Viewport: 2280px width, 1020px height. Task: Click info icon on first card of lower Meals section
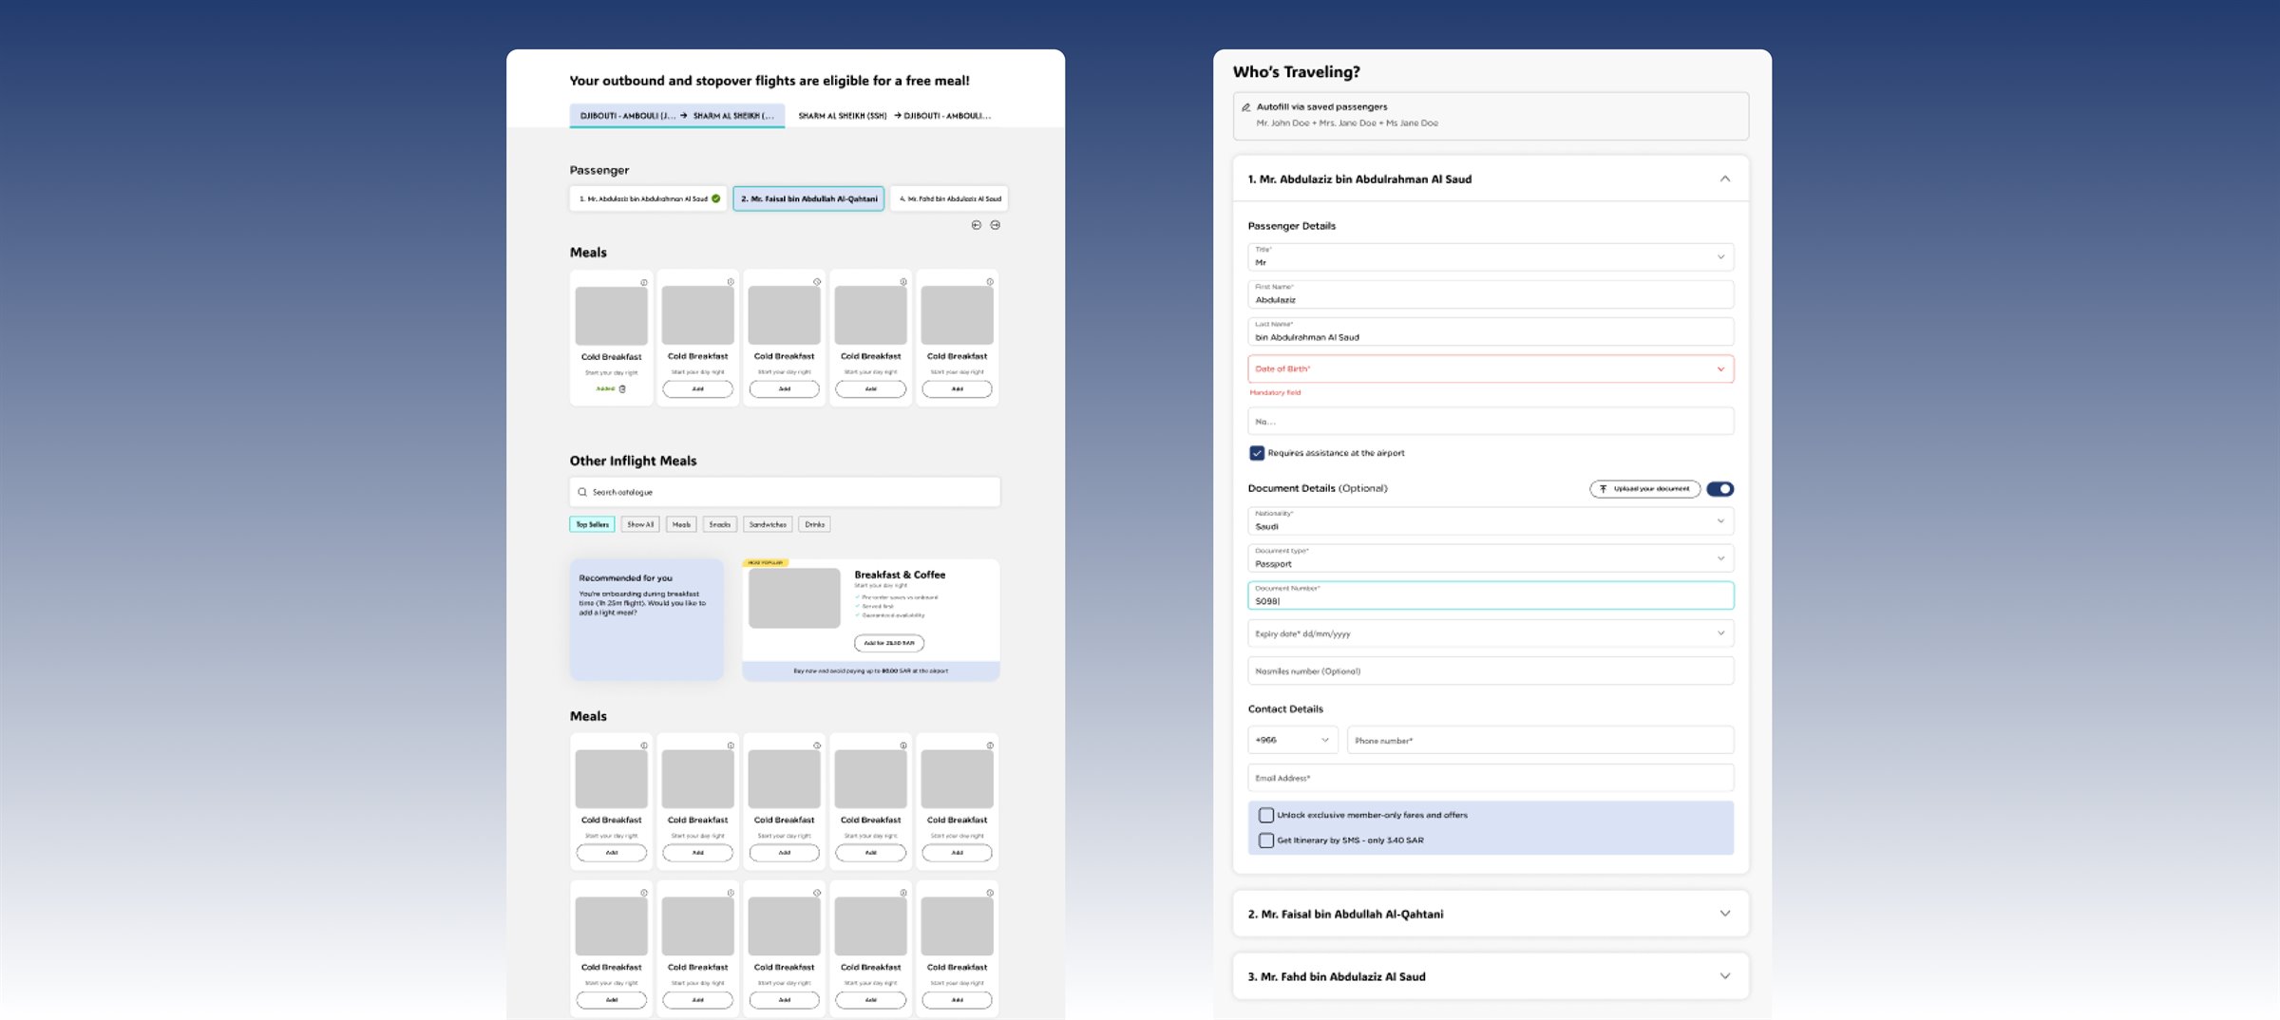tap(644, 746)
